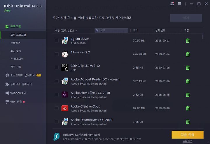Select the 3DP Chip Lite v18.12 name
210x144 pixels.
(x=85, y=66)
